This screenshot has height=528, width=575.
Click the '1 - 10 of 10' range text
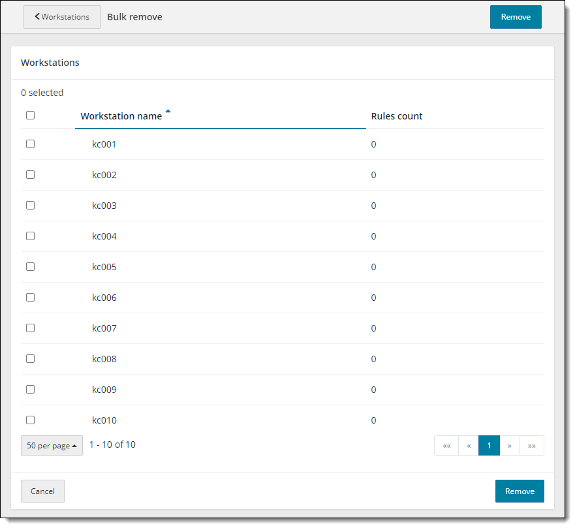coord(112,444)
